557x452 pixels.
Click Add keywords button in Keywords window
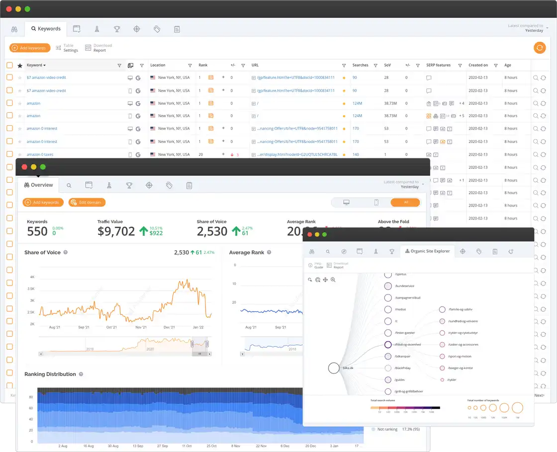tap(30, 48)
